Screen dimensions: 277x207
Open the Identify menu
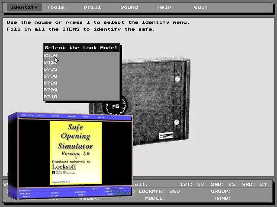[24, 7]
